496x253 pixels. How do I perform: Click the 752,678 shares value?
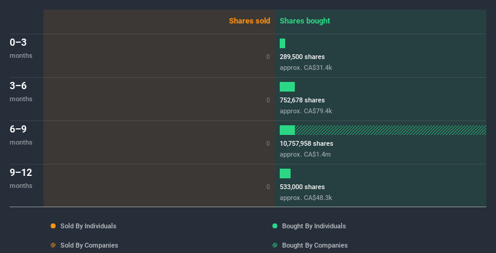coord(302,100)
